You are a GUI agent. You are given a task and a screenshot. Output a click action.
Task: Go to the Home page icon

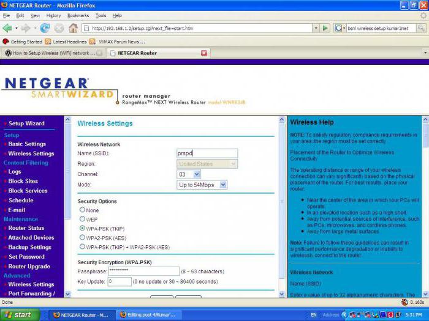(x=73, y=28)
